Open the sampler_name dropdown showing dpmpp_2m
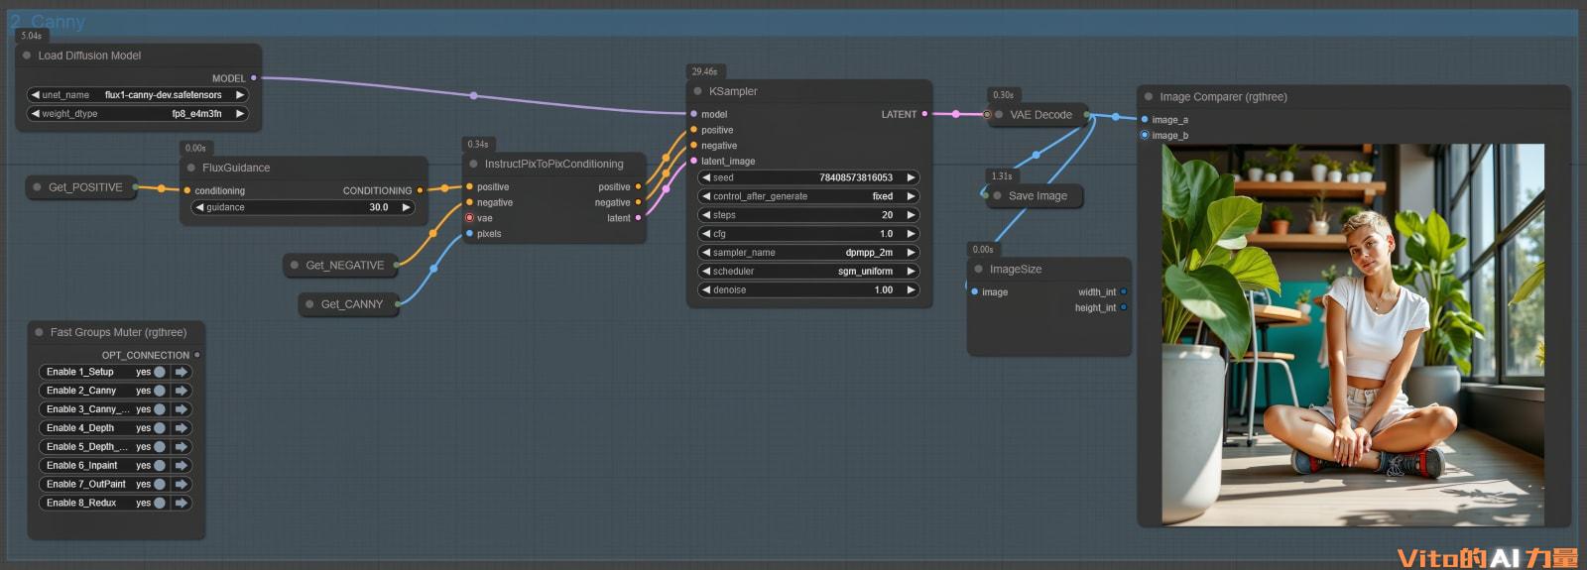Image resolution: width=1587 pixels, height=570 pixels. click(808, 253)
